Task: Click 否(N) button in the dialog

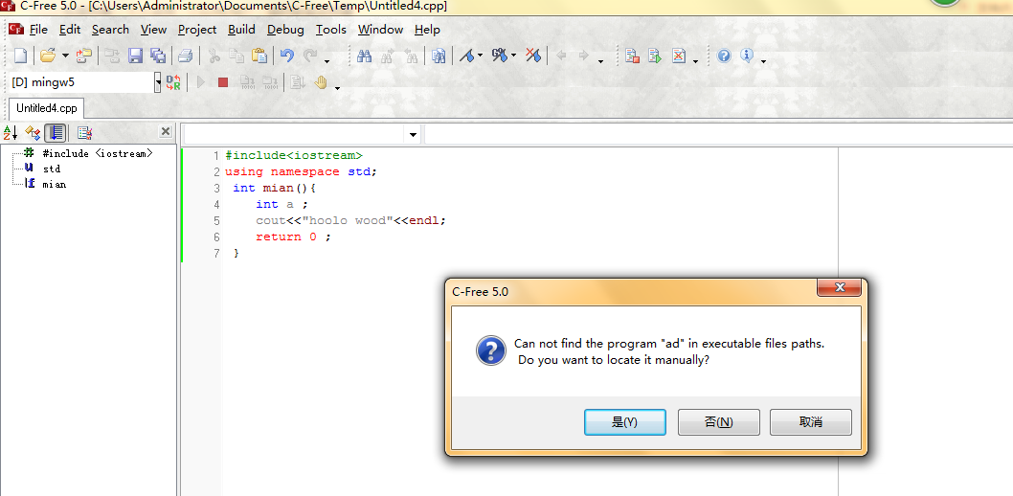Action: [718, 422]
